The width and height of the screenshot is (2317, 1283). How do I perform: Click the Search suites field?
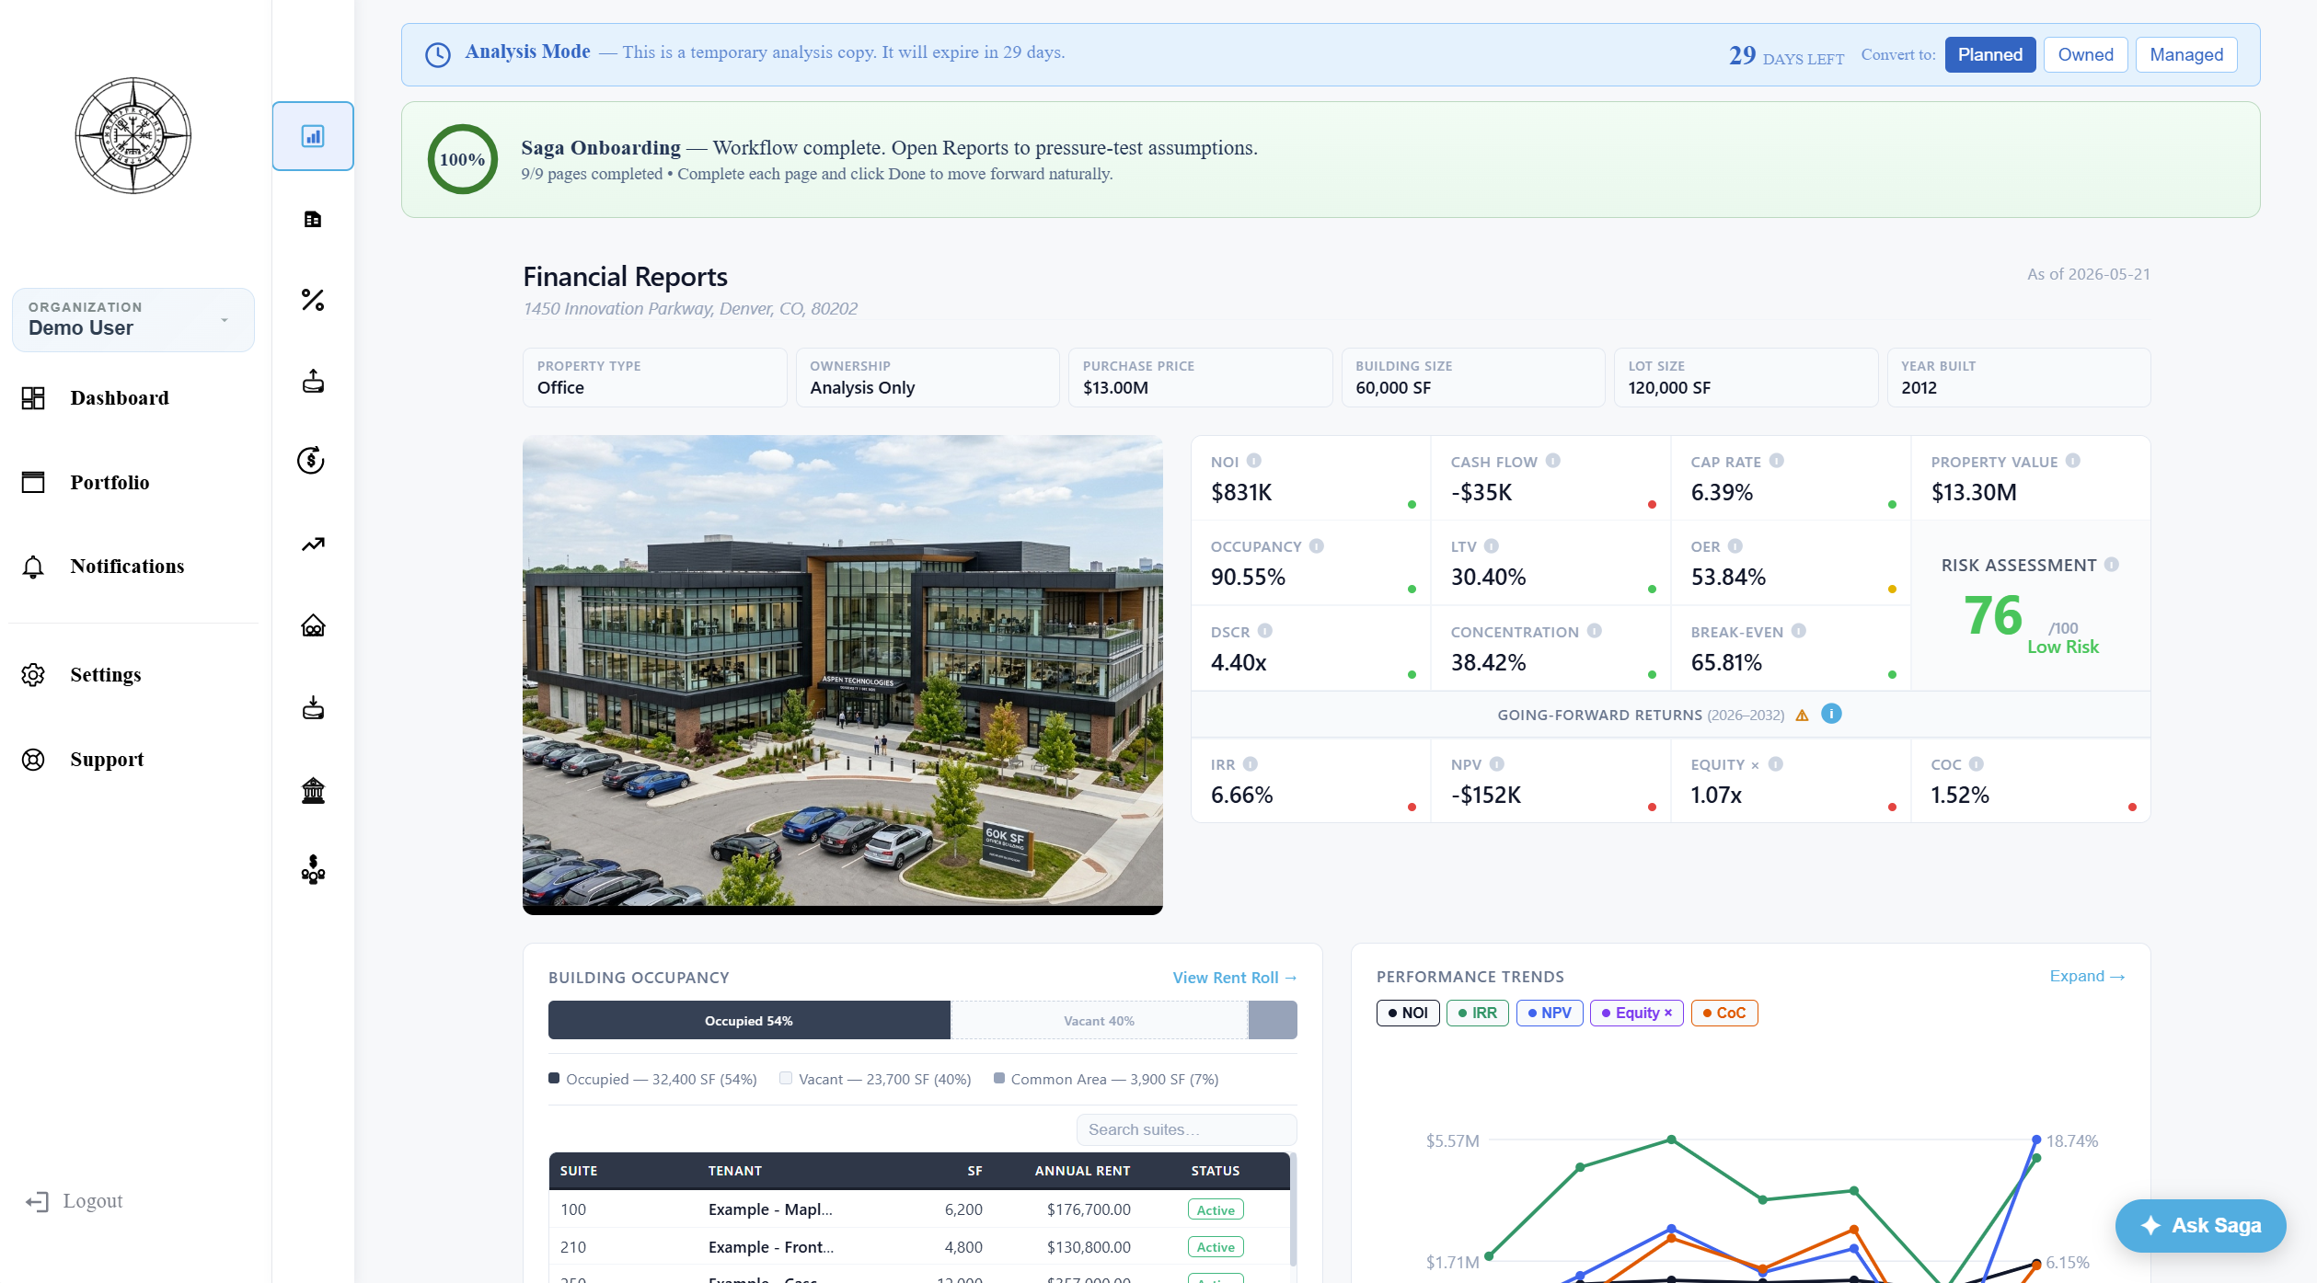pos(1186,1128)
